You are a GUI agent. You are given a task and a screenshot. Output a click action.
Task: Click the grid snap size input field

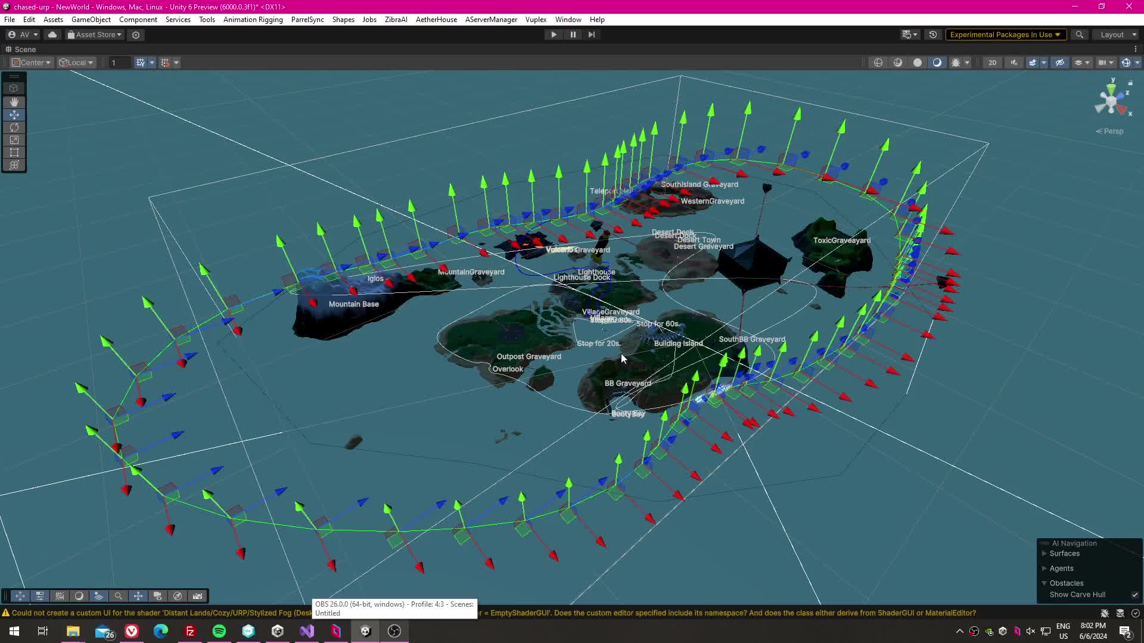coord(119,63)
